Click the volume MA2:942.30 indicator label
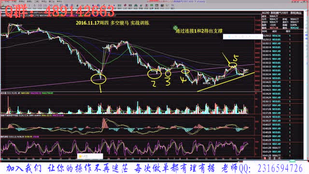309x174 pixels. [35, 93]
